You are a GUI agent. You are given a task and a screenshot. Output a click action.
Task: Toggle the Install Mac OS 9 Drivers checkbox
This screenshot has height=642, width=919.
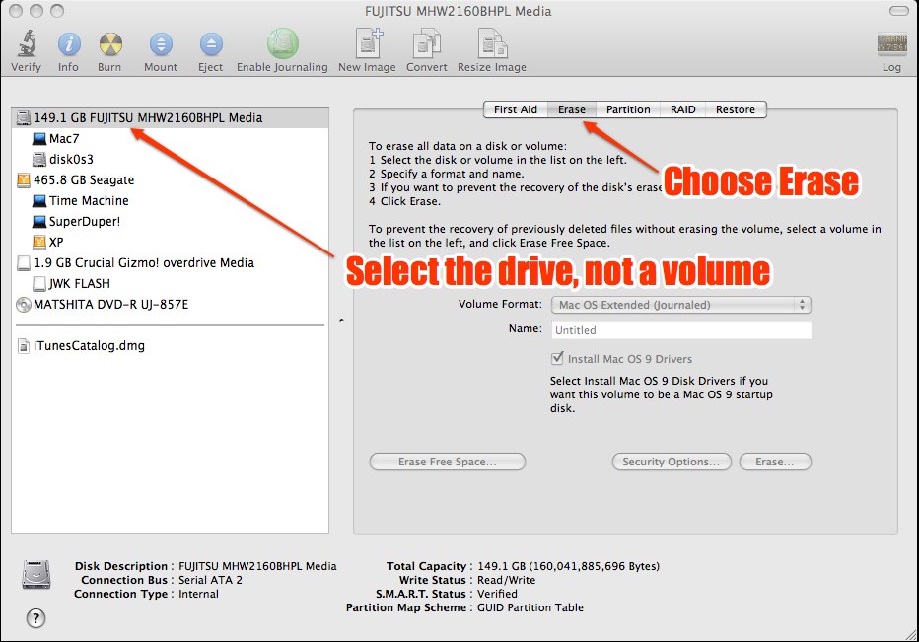click(x=557, y=358)
